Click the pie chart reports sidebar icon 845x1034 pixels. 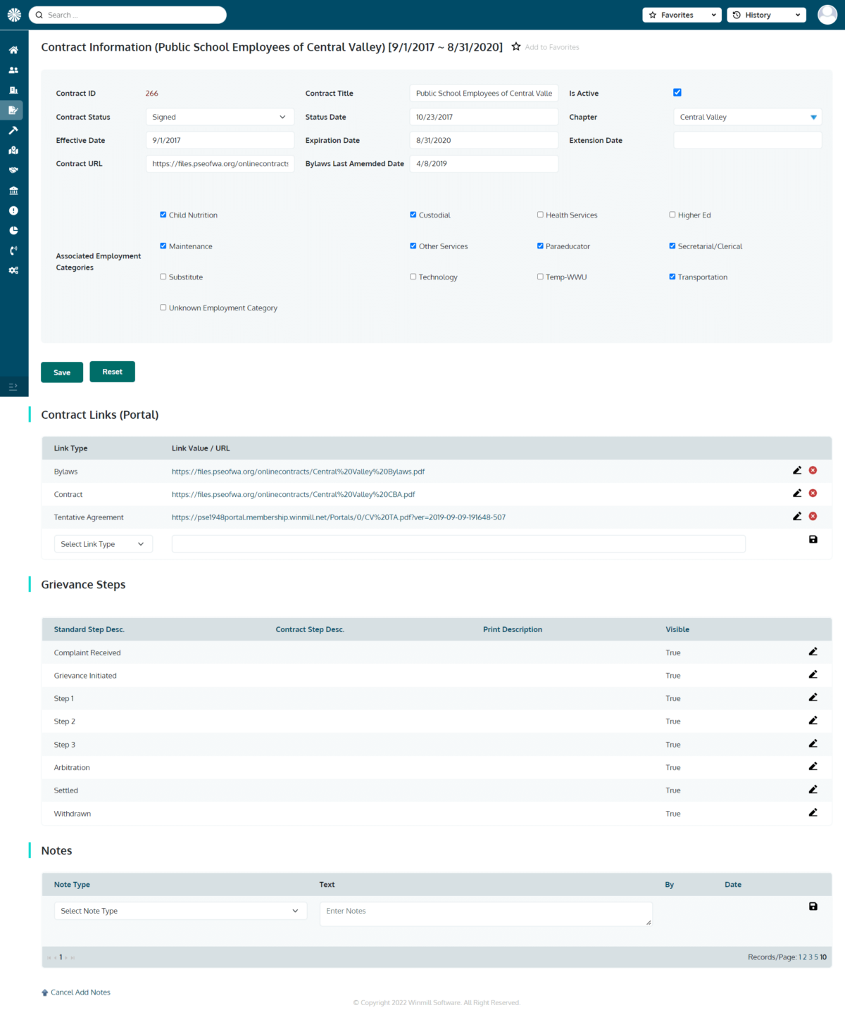click(13, 230)
